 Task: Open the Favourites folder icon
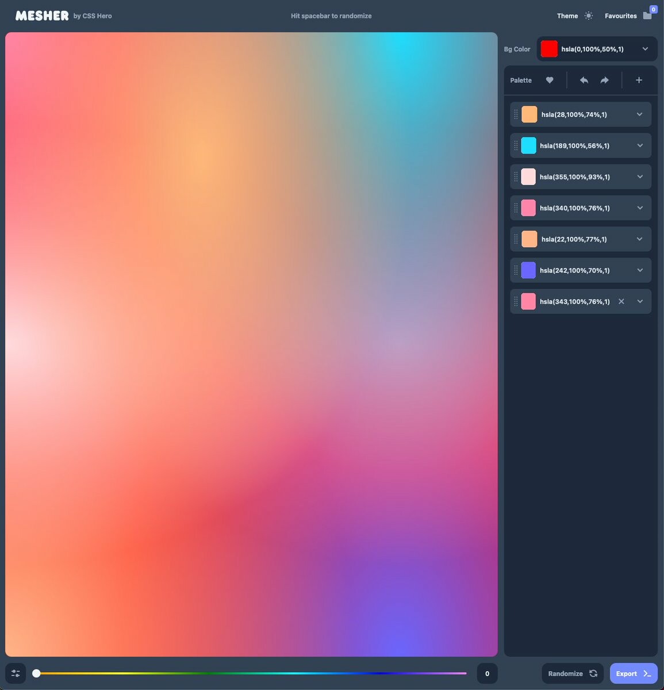click(647, 16)
